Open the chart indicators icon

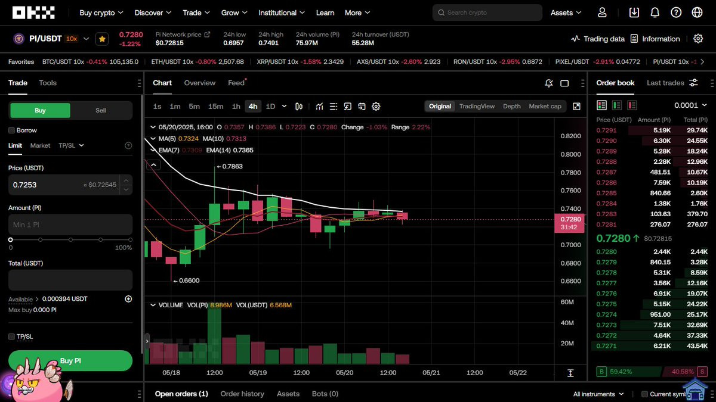(320, 107)
